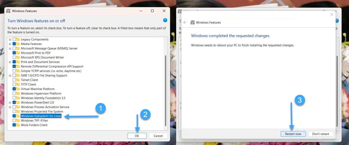Expand Print and Document Services
Image resolution: width=349 pixels, height=145 pixels.
pyautogui.click(x=10, y=62)
